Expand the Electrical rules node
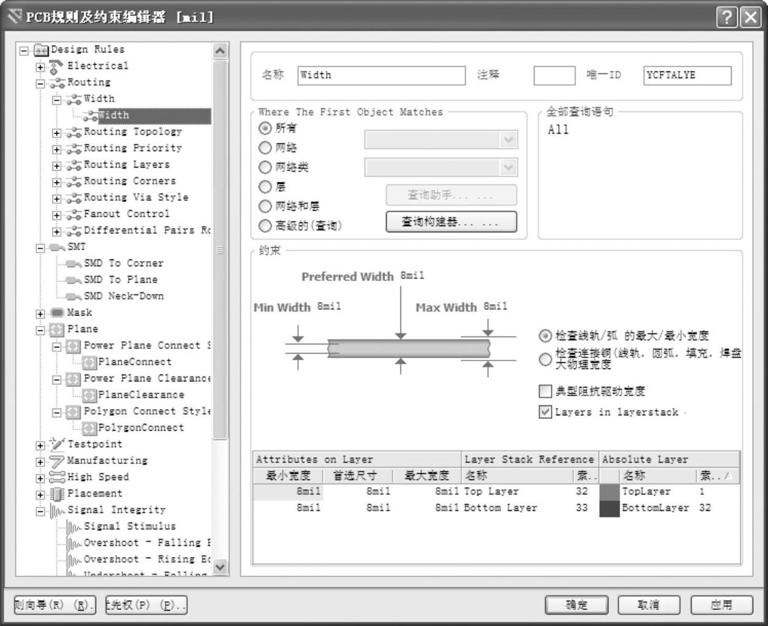 coord(40,67)
